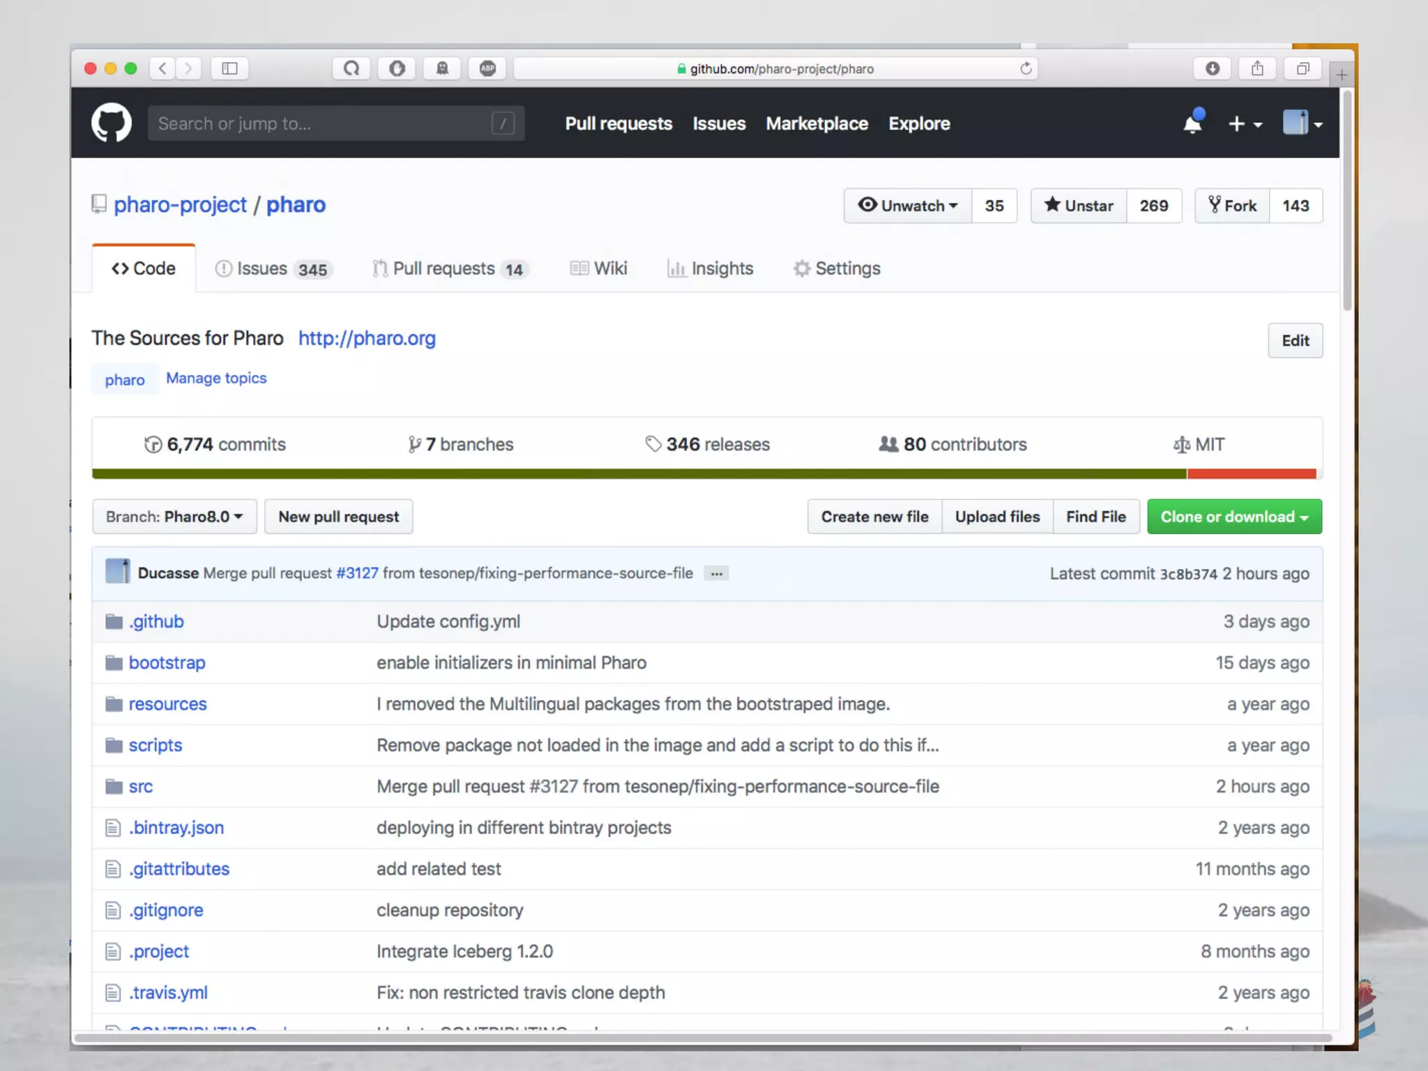The height and width of the screenshot is (1071, 1428).
Task: Switch to the Issues tab
Action: (273, 268)
